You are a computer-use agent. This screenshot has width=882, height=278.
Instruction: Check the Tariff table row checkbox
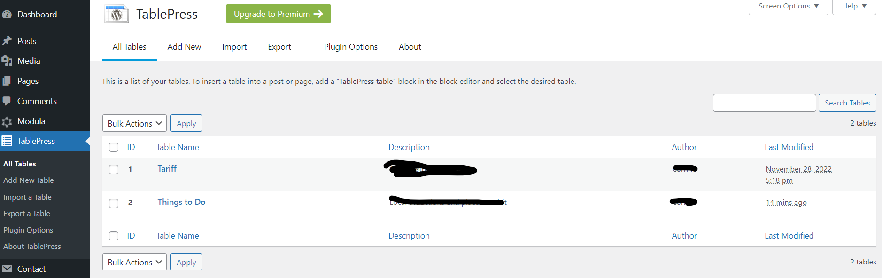(114, 169)
